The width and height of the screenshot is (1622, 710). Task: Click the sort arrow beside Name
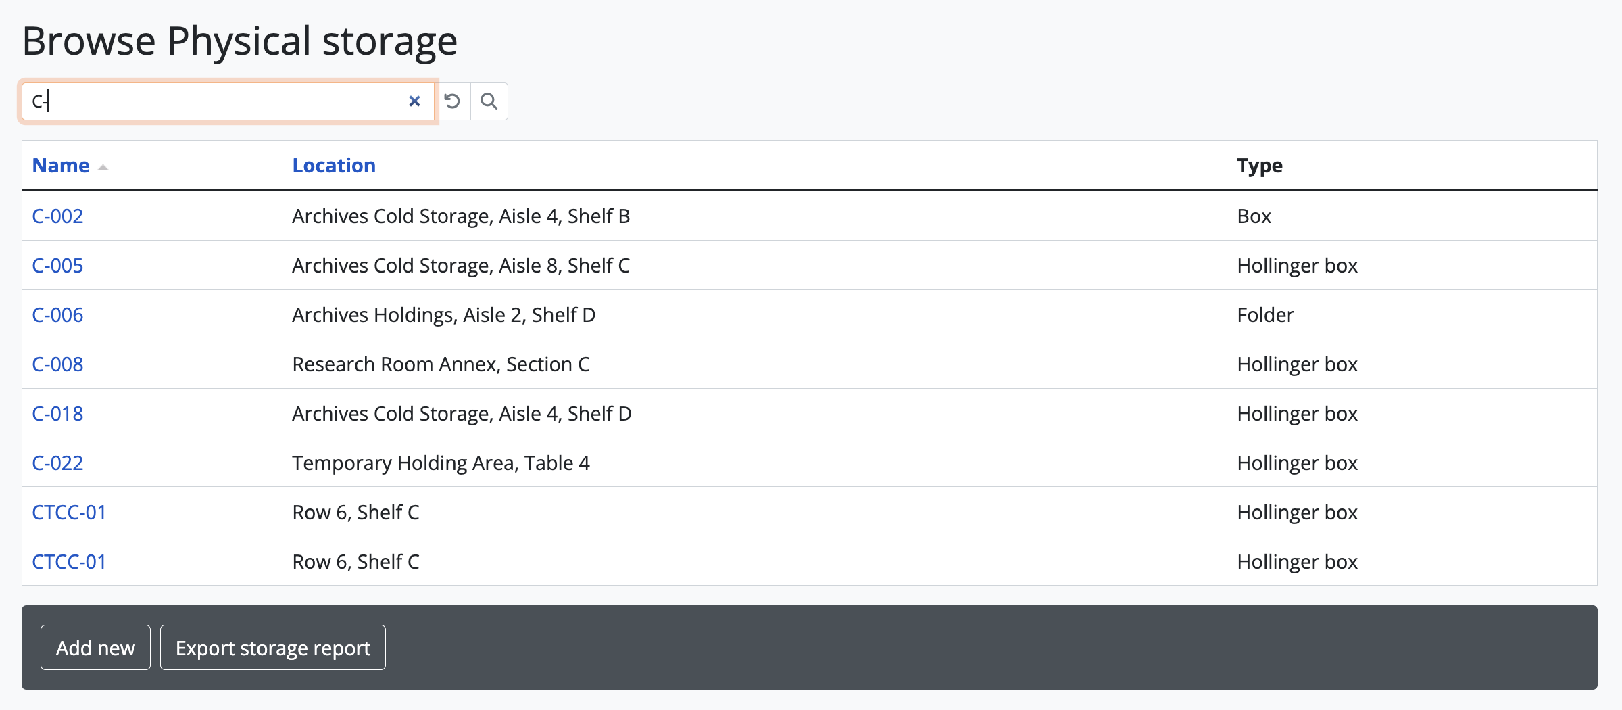pyautogui.click(x=103, y=167)
